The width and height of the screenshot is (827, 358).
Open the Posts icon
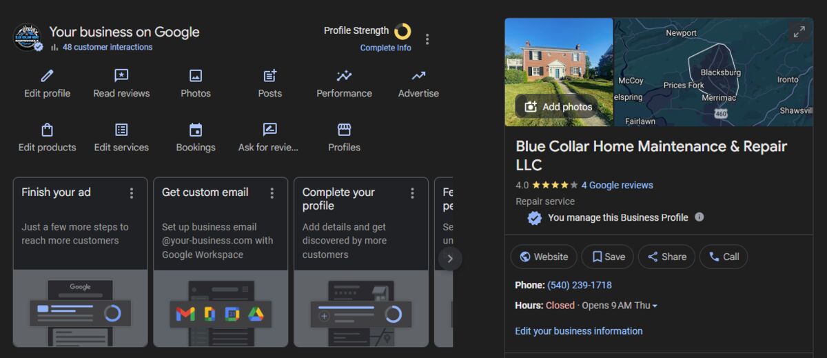(x=269, y=76)
